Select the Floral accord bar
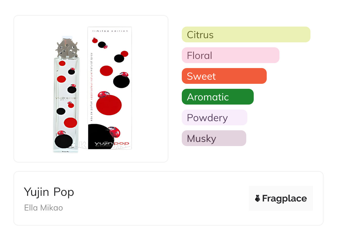 (x=230, y=55)
